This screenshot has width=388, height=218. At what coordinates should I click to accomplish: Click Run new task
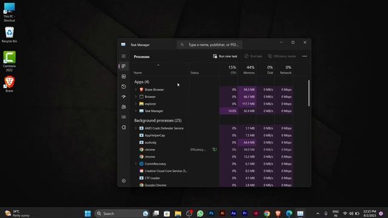[225, 56]
